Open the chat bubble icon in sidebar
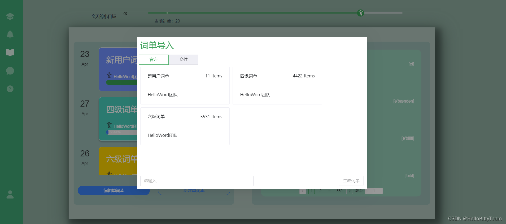The image size is (506, 224). [10, 71]
